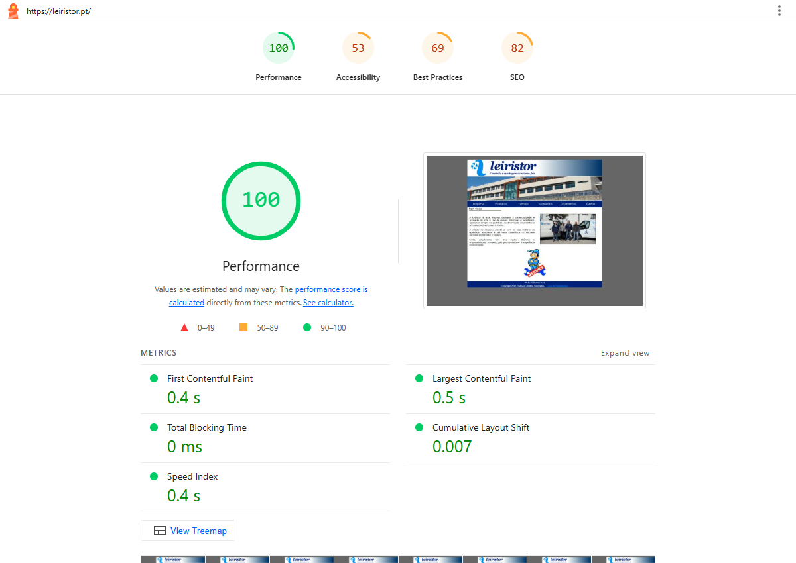Click the Total Blocking Time label

coord(207,427)
